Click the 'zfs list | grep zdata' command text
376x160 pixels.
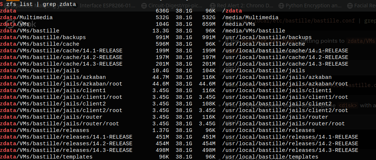point(37,4)
